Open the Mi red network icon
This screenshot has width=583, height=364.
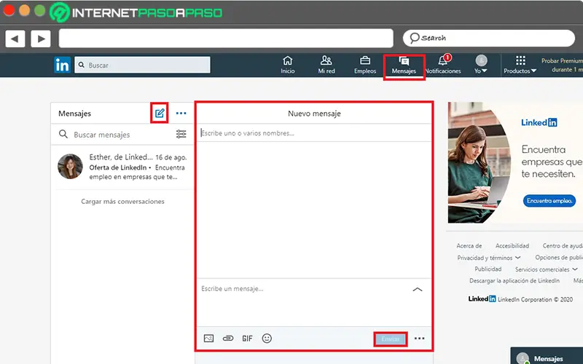pos(326,65)
